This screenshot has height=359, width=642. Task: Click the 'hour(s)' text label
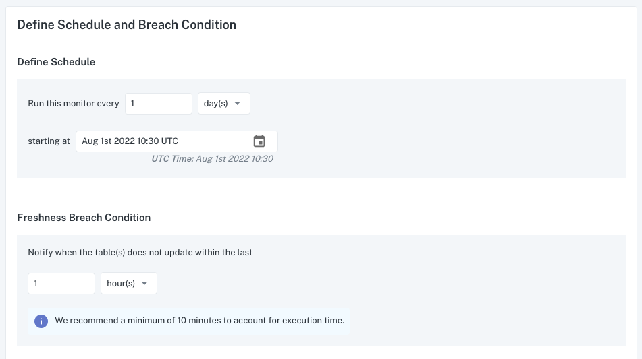[121, 284]
